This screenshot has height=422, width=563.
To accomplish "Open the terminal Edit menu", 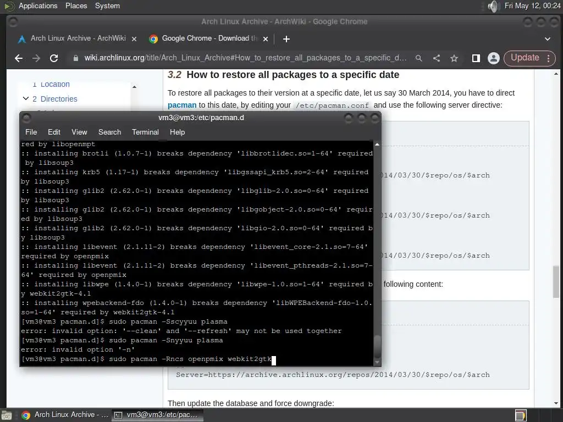I will [x=54, y=132].
